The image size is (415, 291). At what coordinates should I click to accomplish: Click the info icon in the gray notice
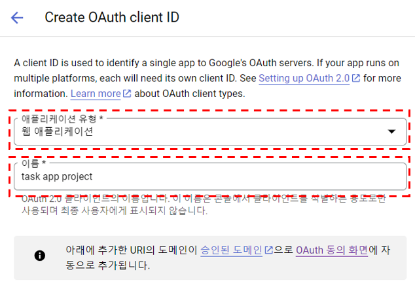pos(40,256)
